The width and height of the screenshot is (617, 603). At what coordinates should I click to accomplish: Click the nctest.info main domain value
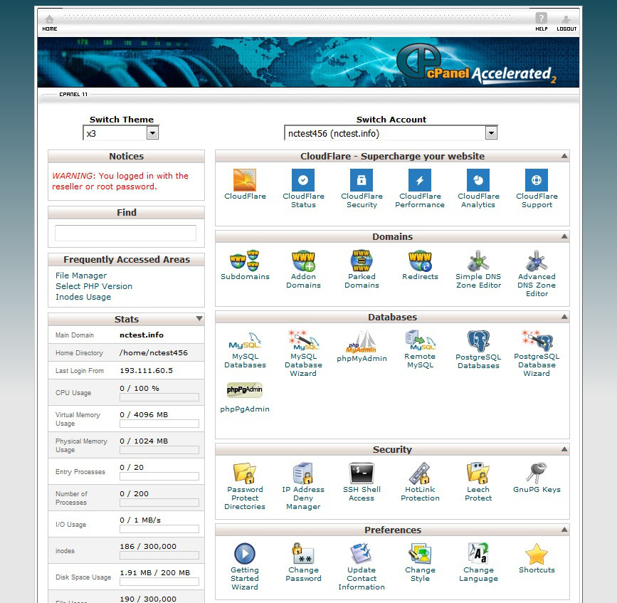click(142, 335)
